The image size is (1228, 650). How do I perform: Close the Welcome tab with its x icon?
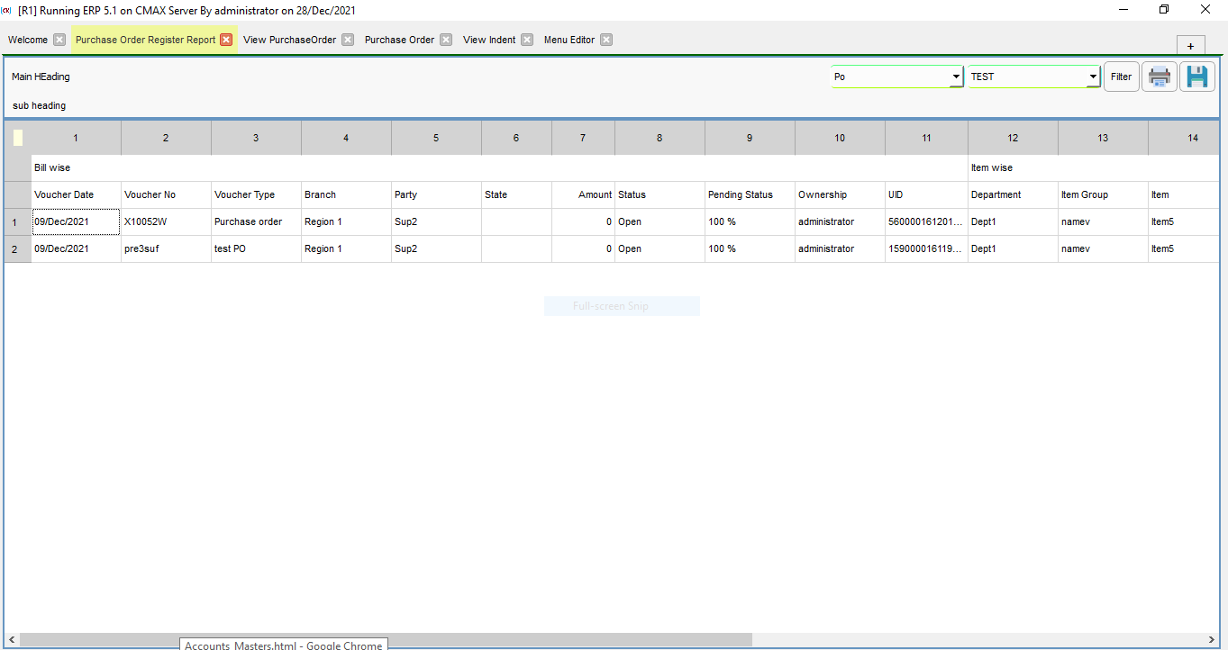coord(58,40)
